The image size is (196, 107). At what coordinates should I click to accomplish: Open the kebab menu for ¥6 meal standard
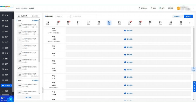point(38,39)
